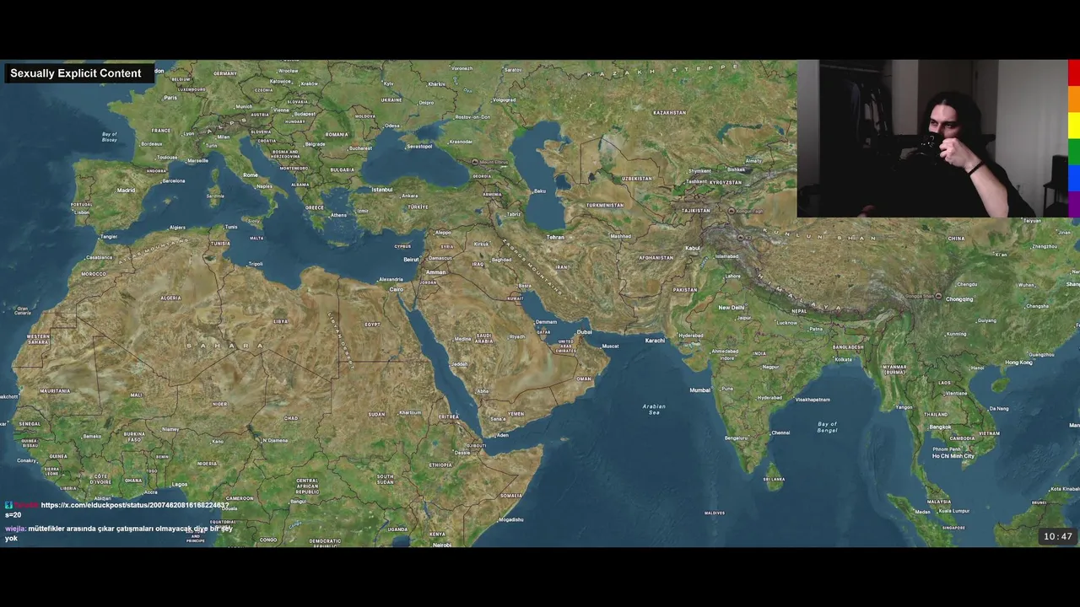
Task: Click the Tripoli city label
Action: coord(256,264)
